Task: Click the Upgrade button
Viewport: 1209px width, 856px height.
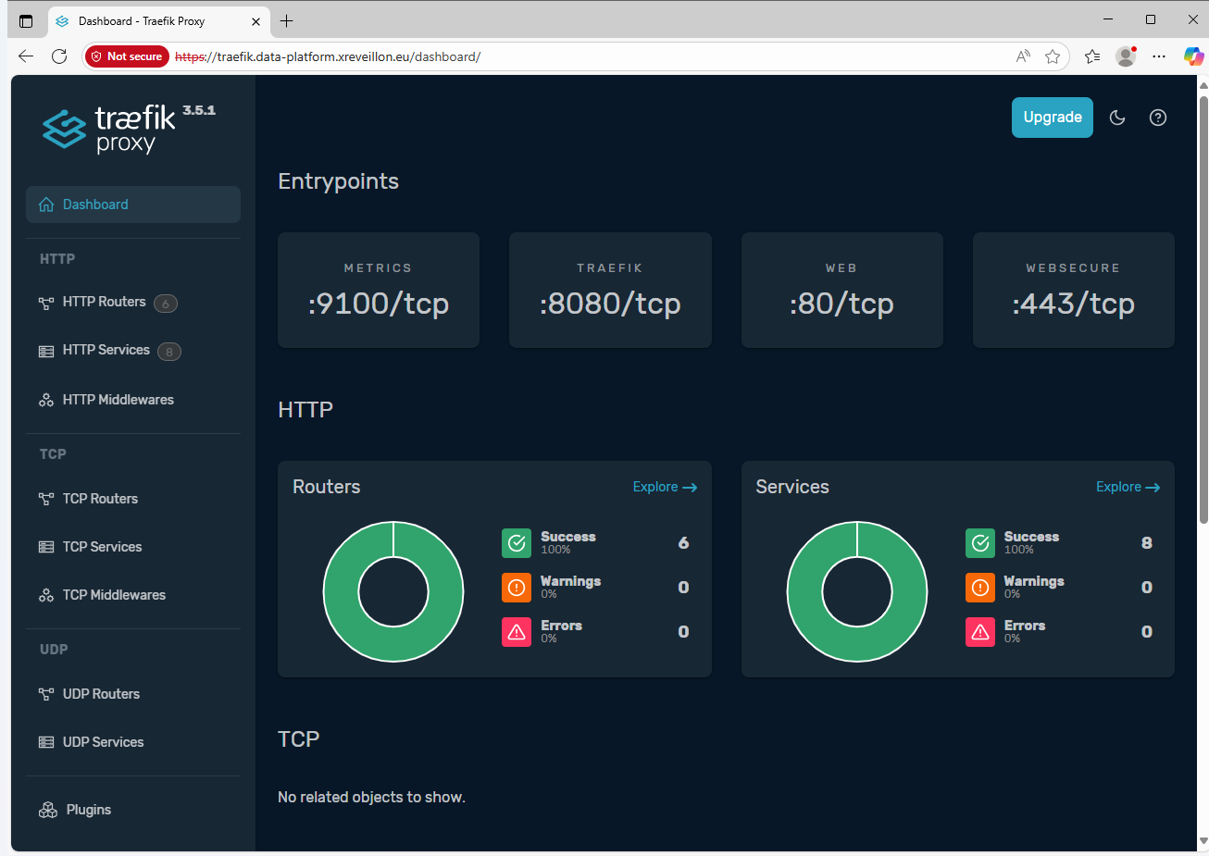Action: [1052, 118]
